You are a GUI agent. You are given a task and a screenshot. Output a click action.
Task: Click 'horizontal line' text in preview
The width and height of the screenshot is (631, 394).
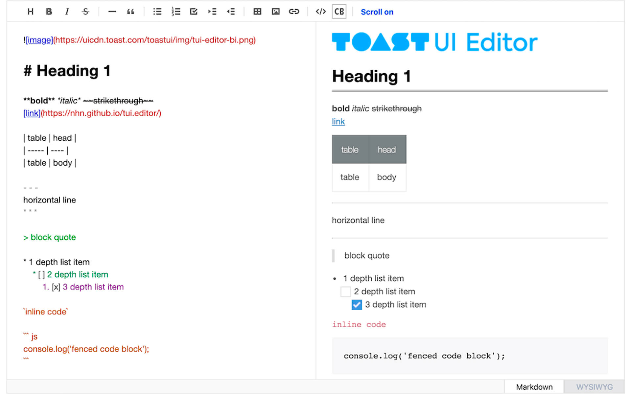[358, 220]
